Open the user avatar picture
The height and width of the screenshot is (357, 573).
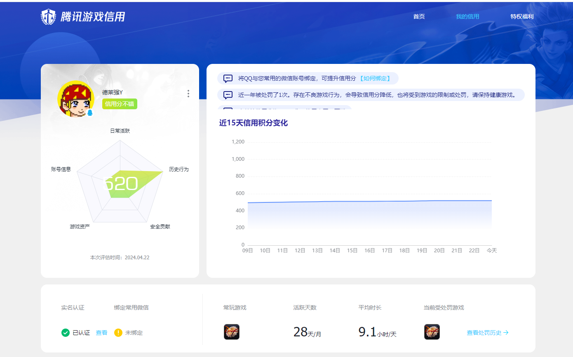click(76, 99)
